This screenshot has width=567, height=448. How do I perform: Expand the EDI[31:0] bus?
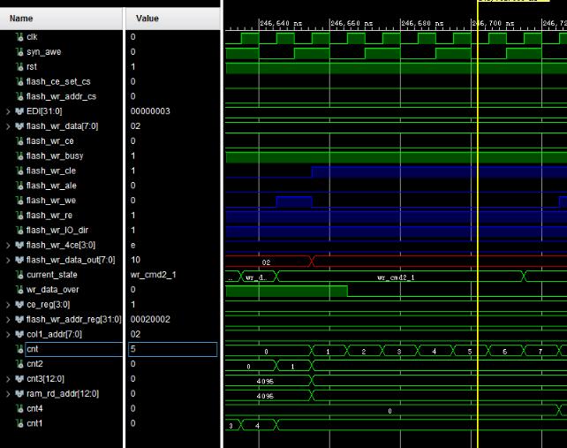click(8, 111)
